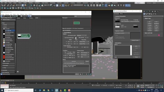Select the Place radio button
This screenshot has height=92, width=164.
[72, 52]
